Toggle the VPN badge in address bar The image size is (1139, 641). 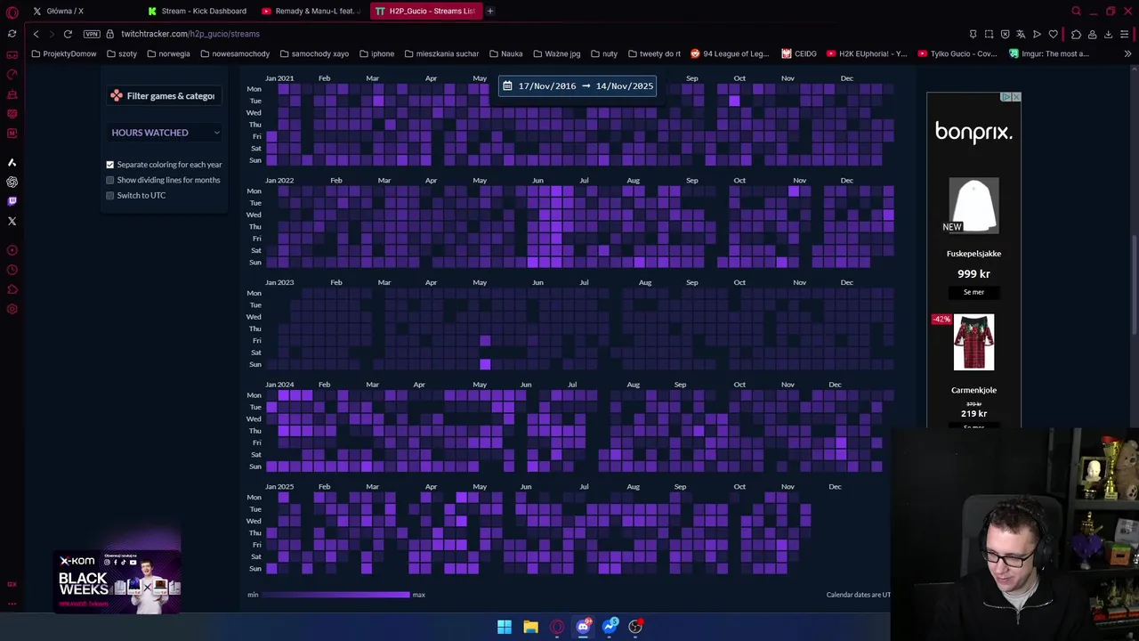(x=92, y=34)
